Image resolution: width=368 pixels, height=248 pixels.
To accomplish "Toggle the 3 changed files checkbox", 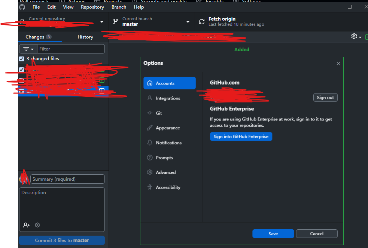I will click(22, 59).
